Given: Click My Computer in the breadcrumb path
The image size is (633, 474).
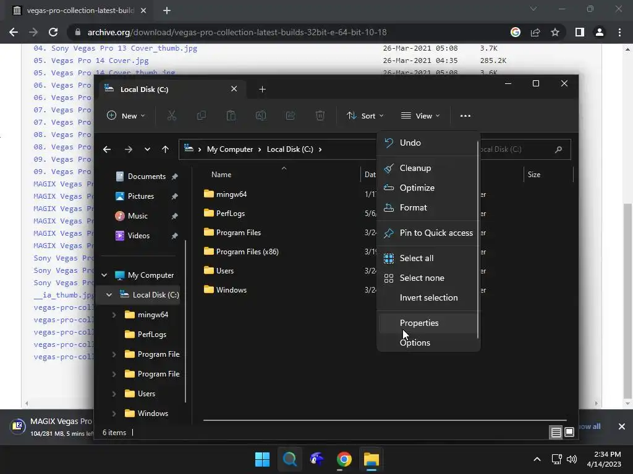Looking at the screenshot, I should pyautogui.click(x=230, y=149).
